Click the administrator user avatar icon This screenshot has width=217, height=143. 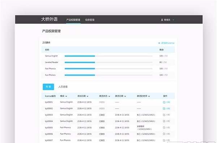pos(162,20)
